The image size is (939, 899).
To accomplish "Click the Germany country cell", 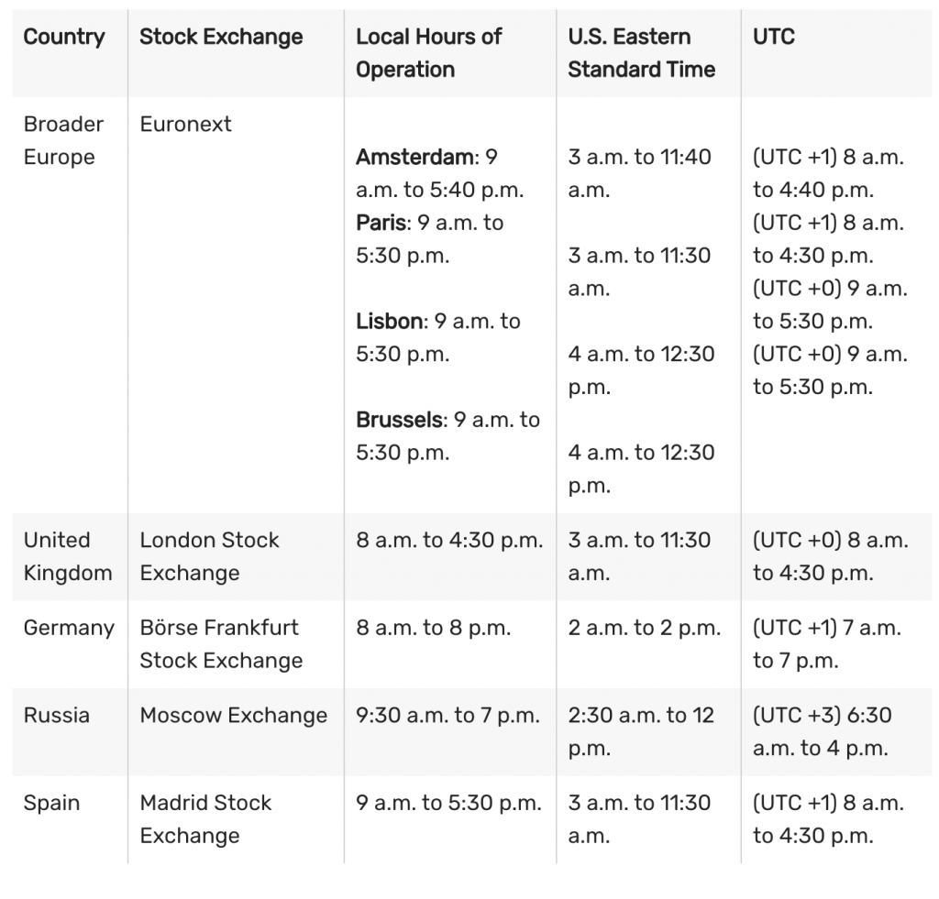I will 69,628.
